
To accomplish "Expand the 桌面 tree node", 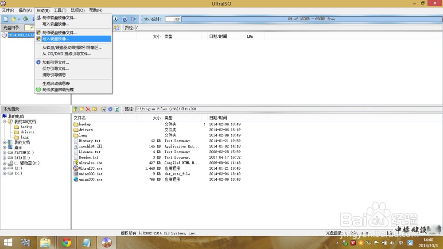I will click(4, 148).
